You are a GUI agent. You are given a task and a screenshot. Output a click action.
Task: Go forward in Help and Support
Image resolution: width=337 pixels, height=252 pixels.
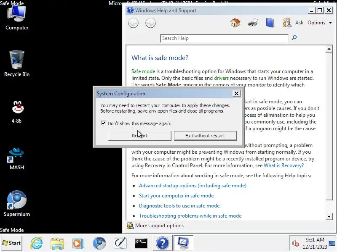coord(150,23)
